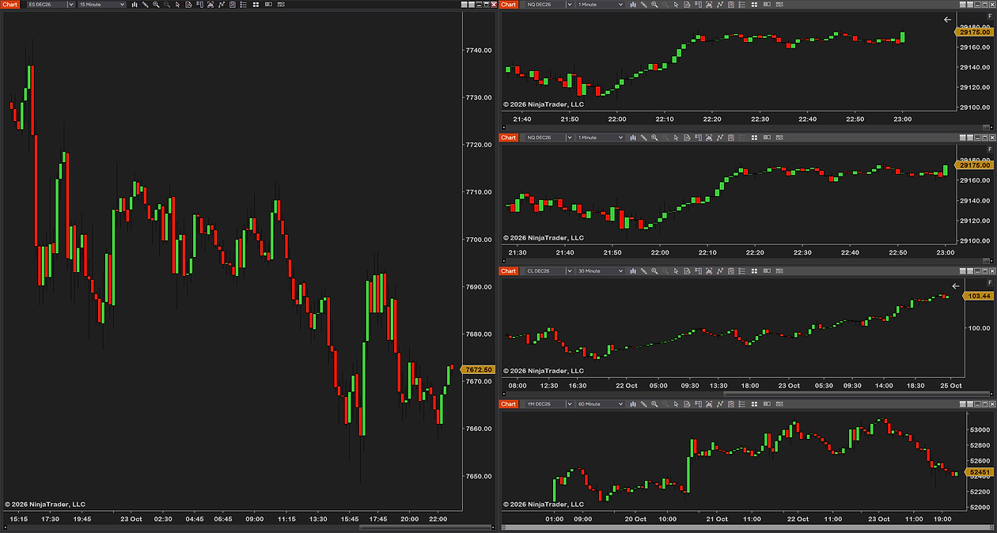Toggle Chart Trader in upper NQ DEC26 toolbar
Viewport: 997px width, 533px height.
[698, 5]
